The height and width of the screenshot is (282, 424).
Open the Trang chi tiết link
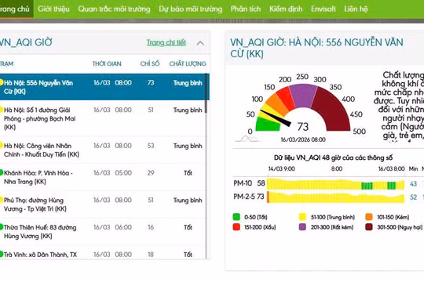pos(166,42)
